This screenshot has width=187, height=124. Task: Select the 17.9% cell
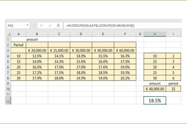click(x=37, y=78)
